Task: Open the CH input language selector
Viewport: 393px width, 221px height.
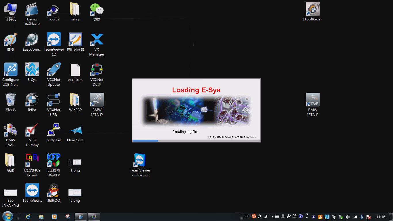Action: [247, 216]
